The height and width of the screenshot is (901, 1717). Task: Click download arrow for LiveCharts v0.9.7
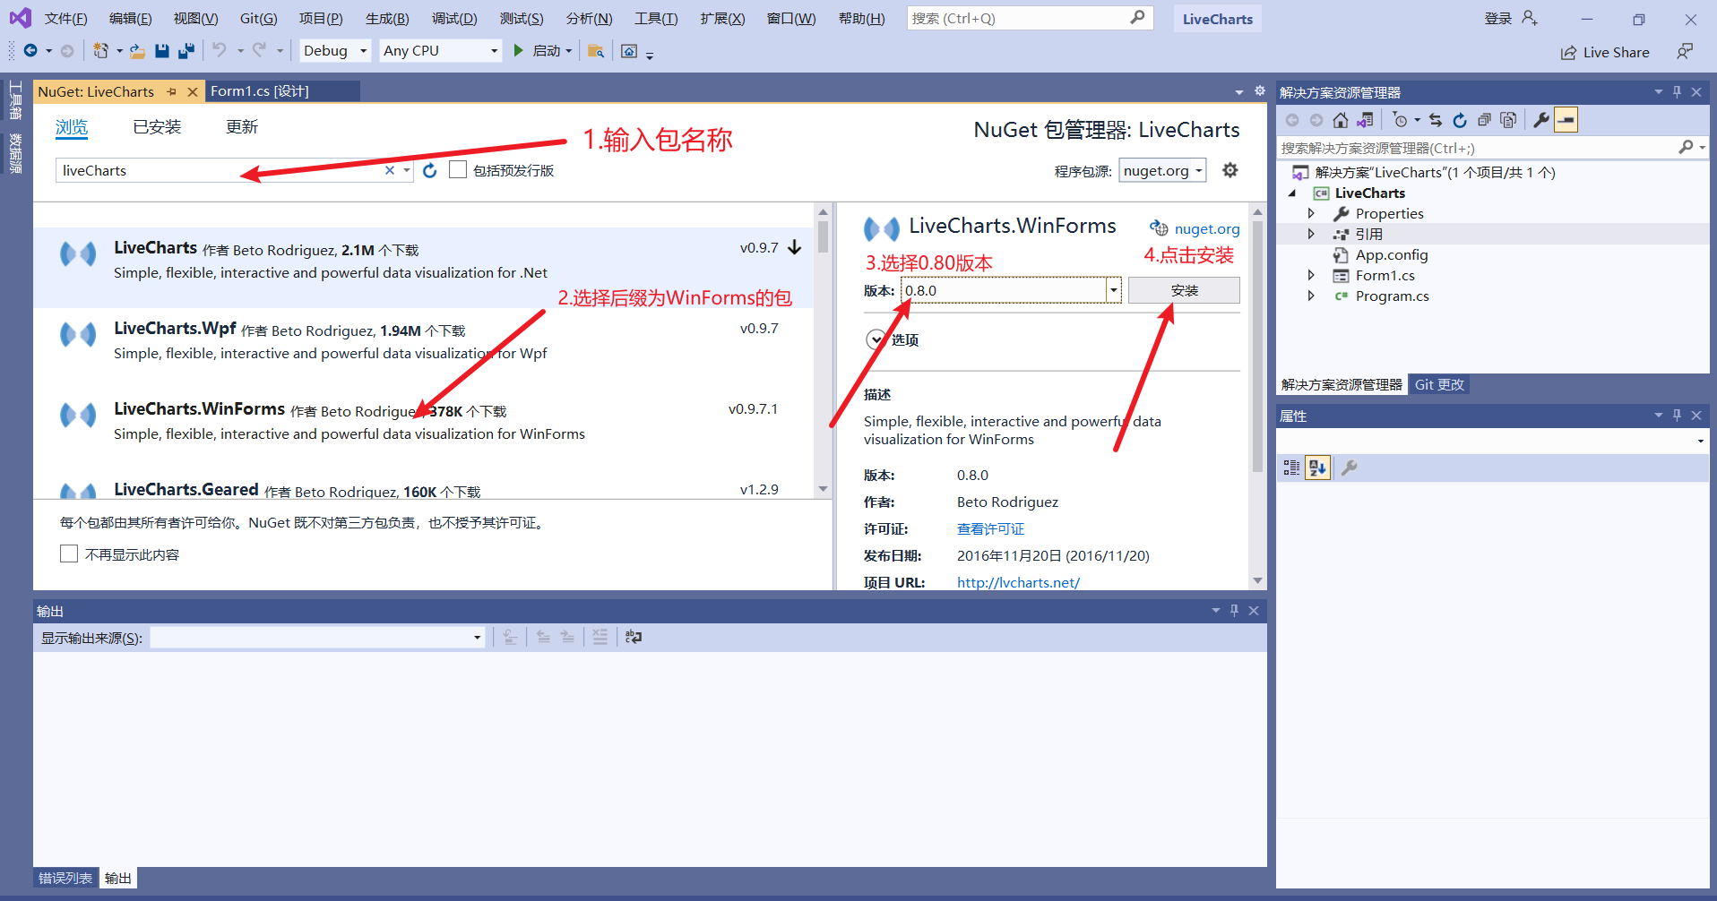coord(795,248)
